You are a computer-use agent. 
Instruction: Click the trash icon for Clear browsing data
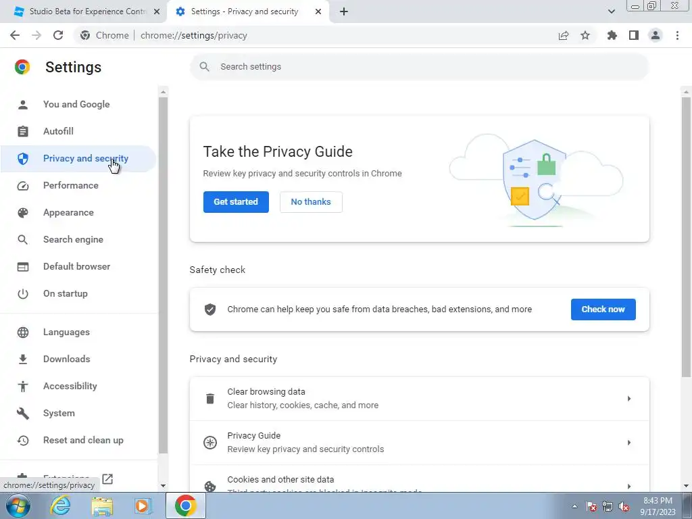[x=210, y=399]
